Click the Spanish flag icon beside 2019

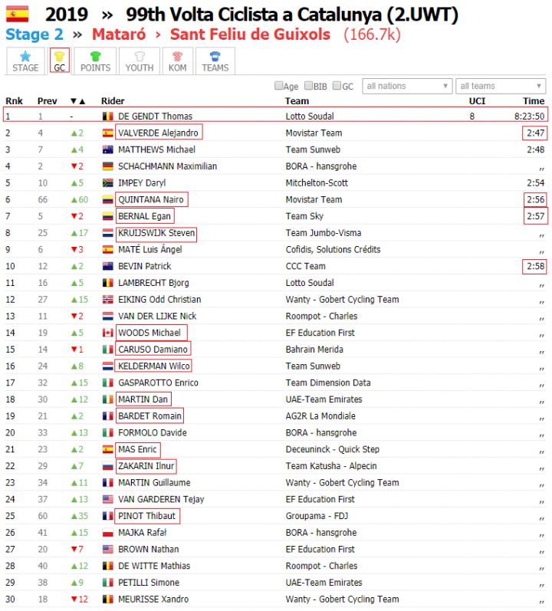(17, 14)
